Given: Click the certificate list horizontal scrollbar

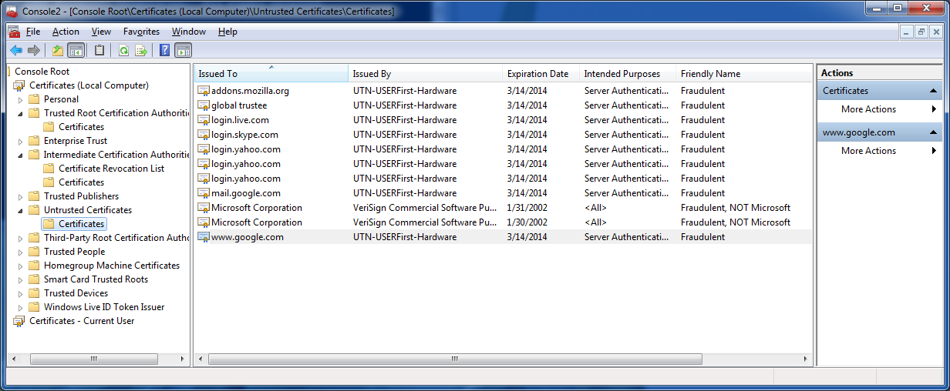Looking at the screenshot, I should click(455, 359).
